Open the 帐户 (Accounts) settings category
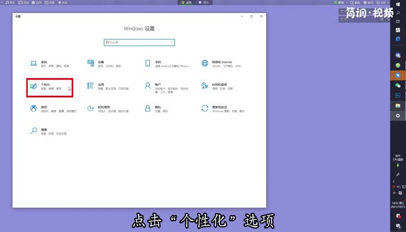406x232 pixels. 158,86
